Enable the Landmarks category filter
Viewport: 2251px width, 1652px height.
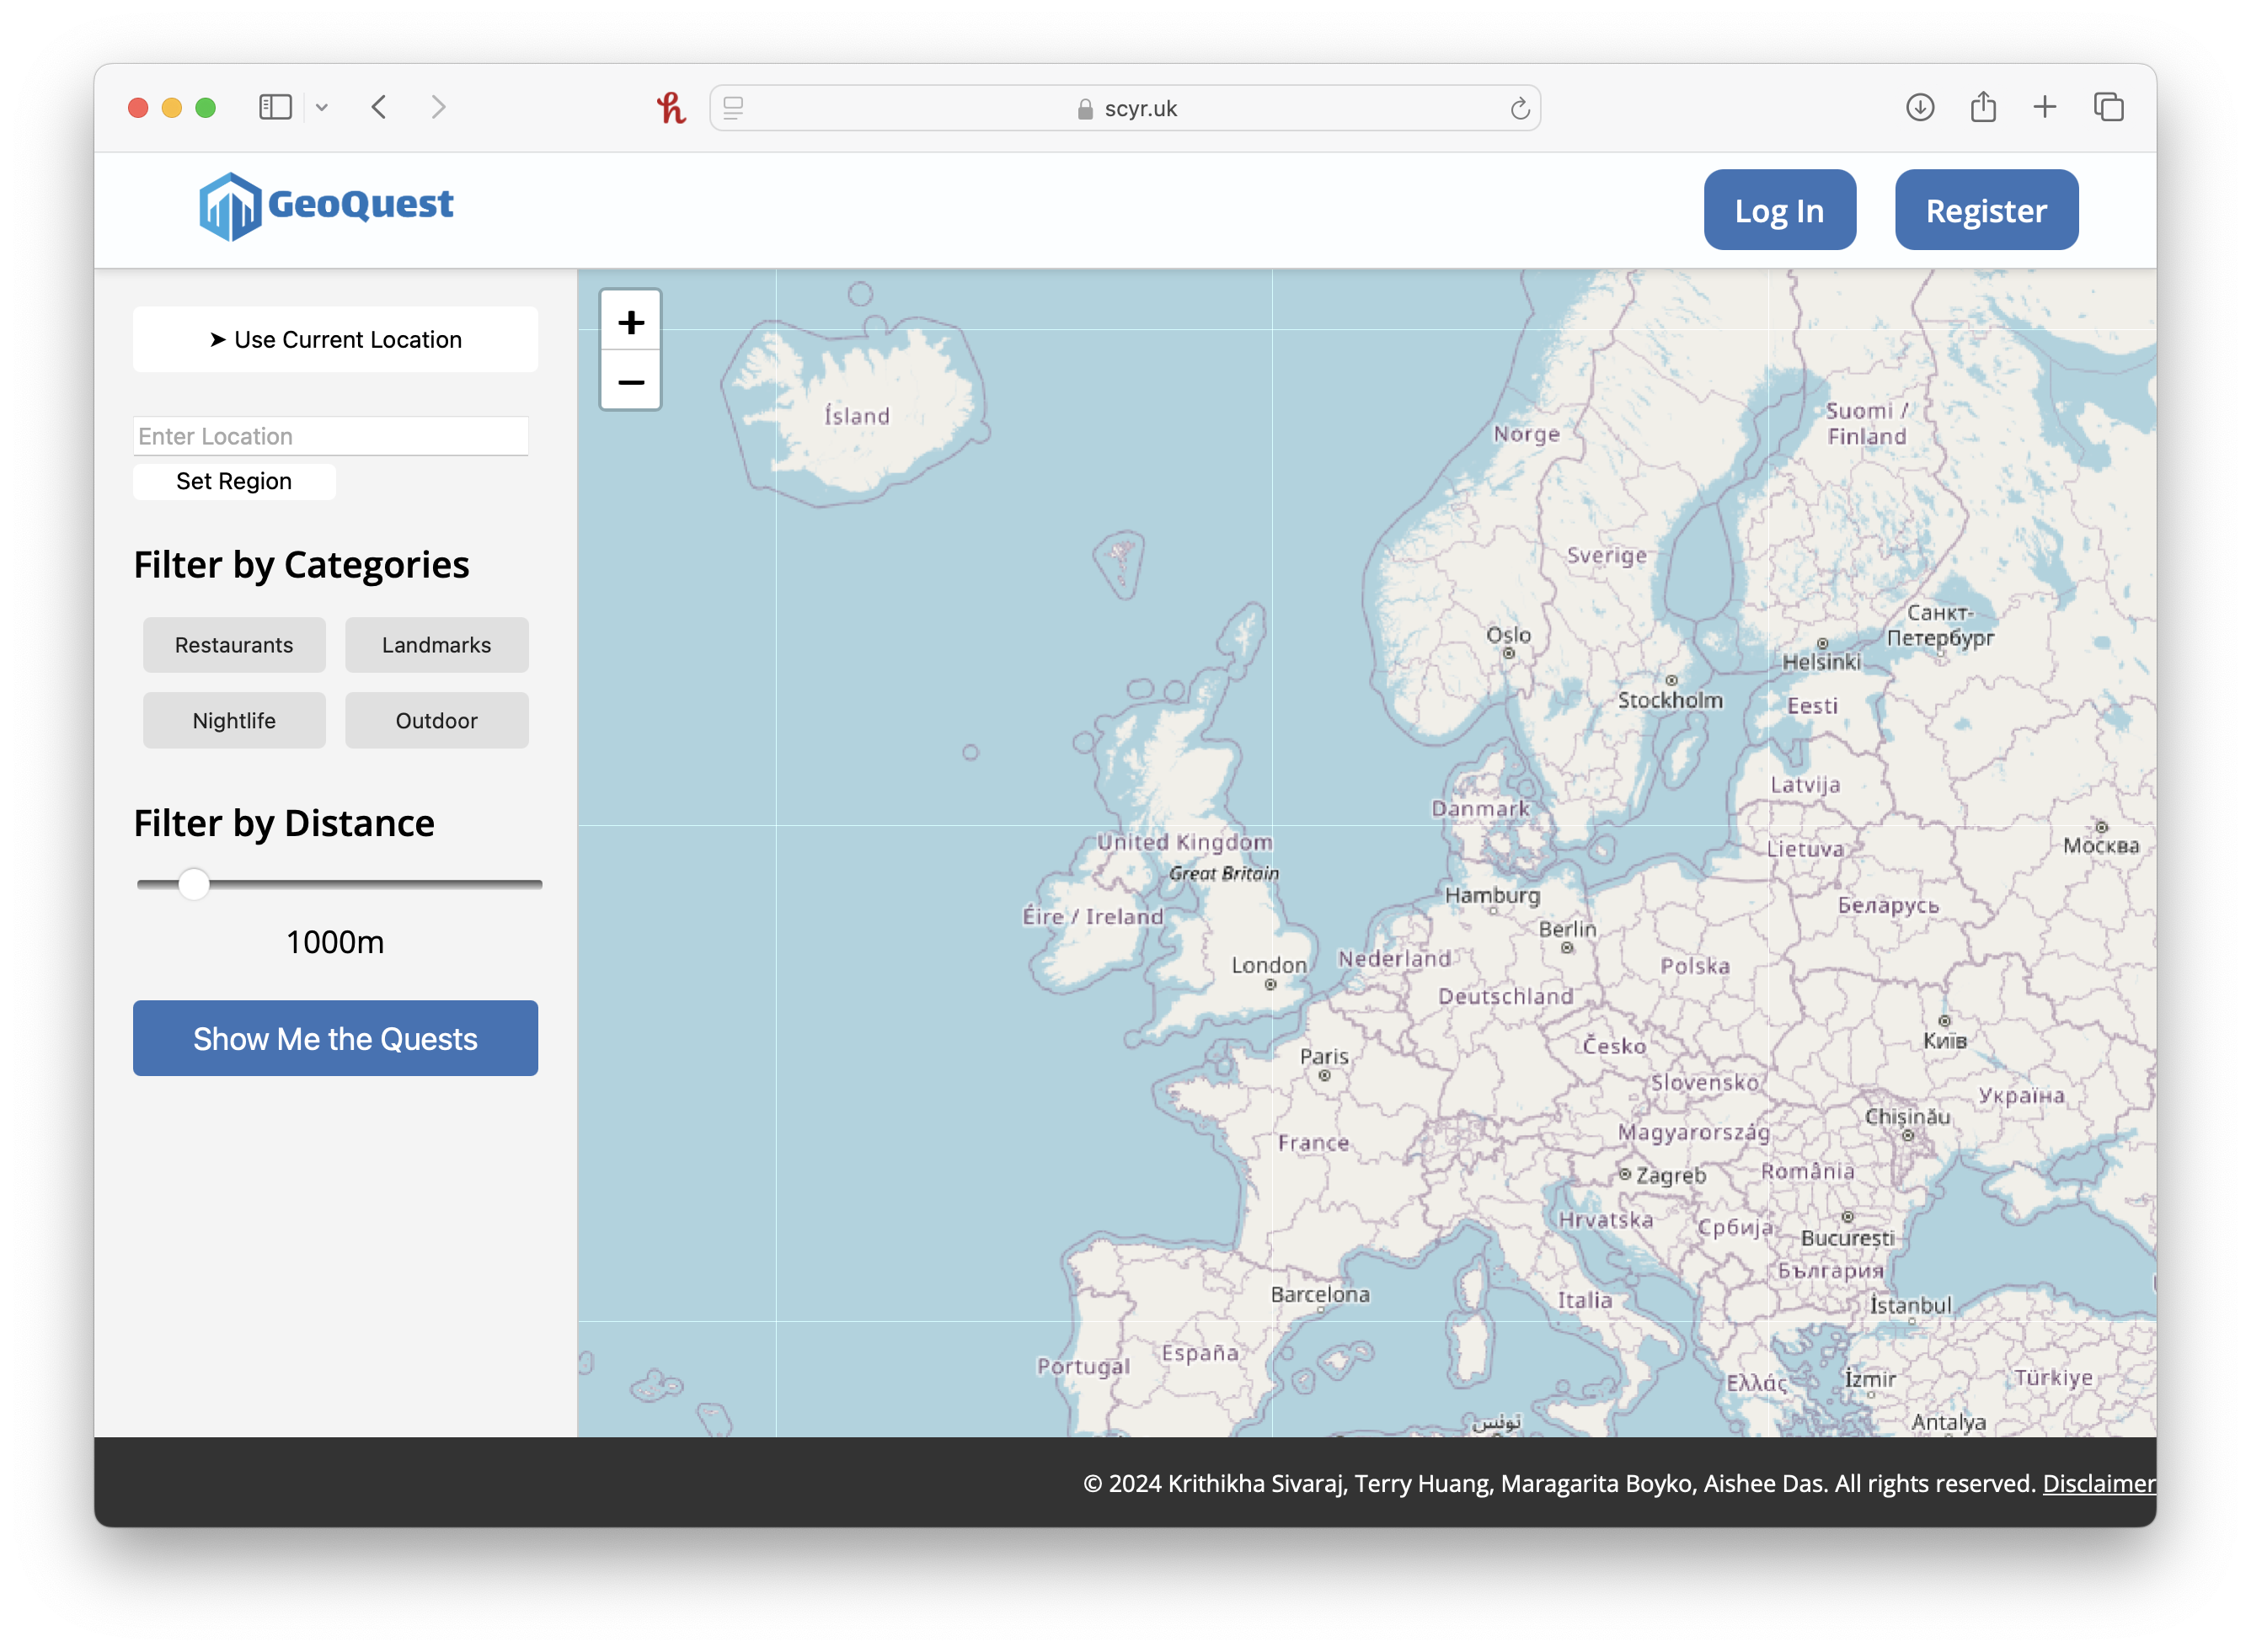[x=436, y=645]
